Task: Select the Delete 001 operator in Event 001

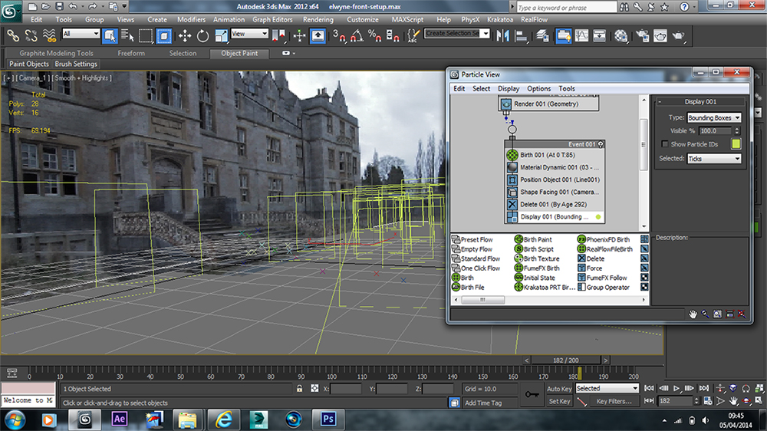Action: coord(555,205)
